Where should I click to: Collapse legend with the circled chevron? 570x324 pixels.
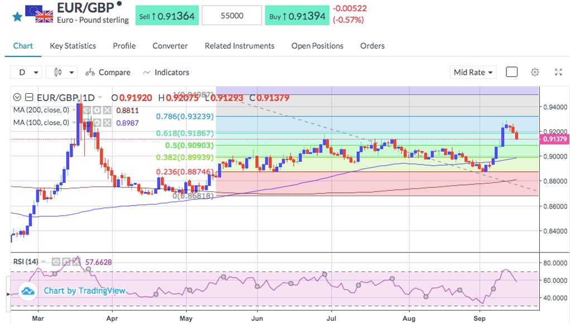17,98
